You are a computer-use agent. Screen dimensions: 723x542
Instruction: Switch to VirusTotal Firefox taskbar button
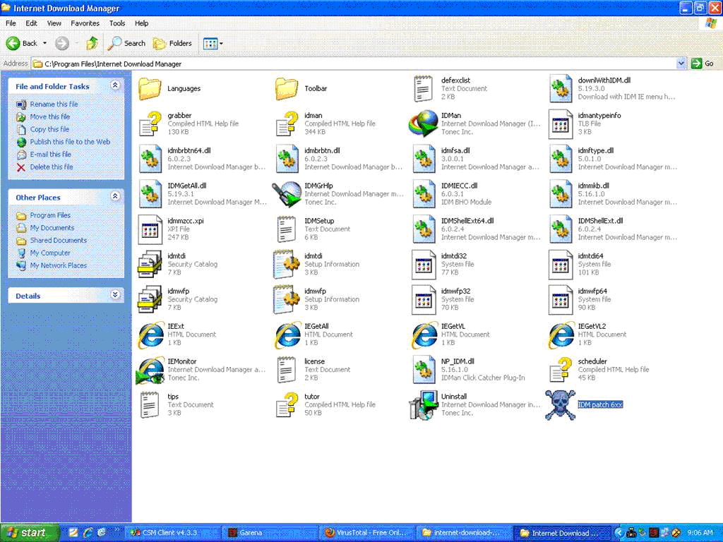[x=367, y=533]
